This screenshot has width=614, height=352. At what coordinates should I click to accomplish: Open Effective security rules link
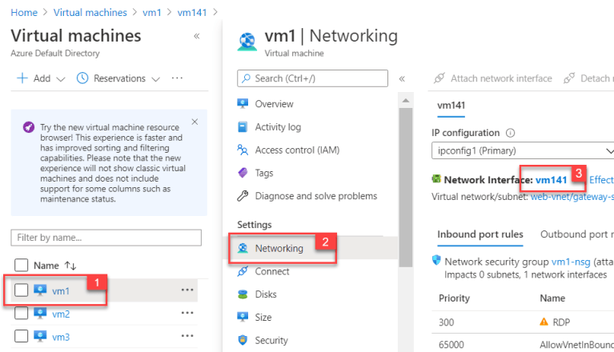[x=601, y=180]
